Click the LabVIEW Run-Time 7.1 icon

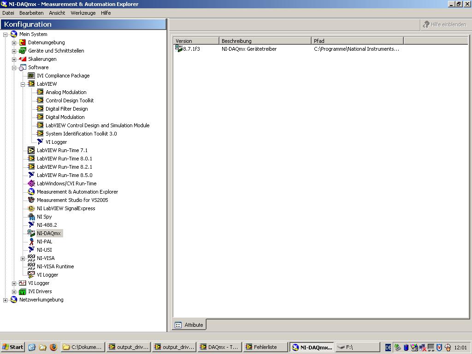[31, 150]
